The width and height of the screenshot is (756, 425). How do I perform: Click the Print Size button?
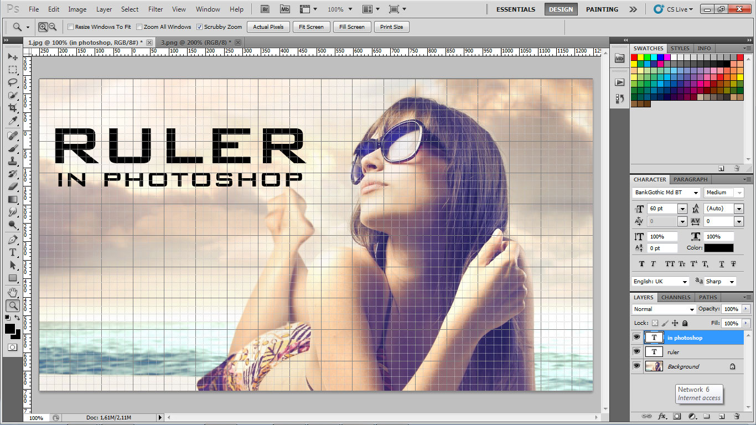pyautogui.click(x=392, y=27)
